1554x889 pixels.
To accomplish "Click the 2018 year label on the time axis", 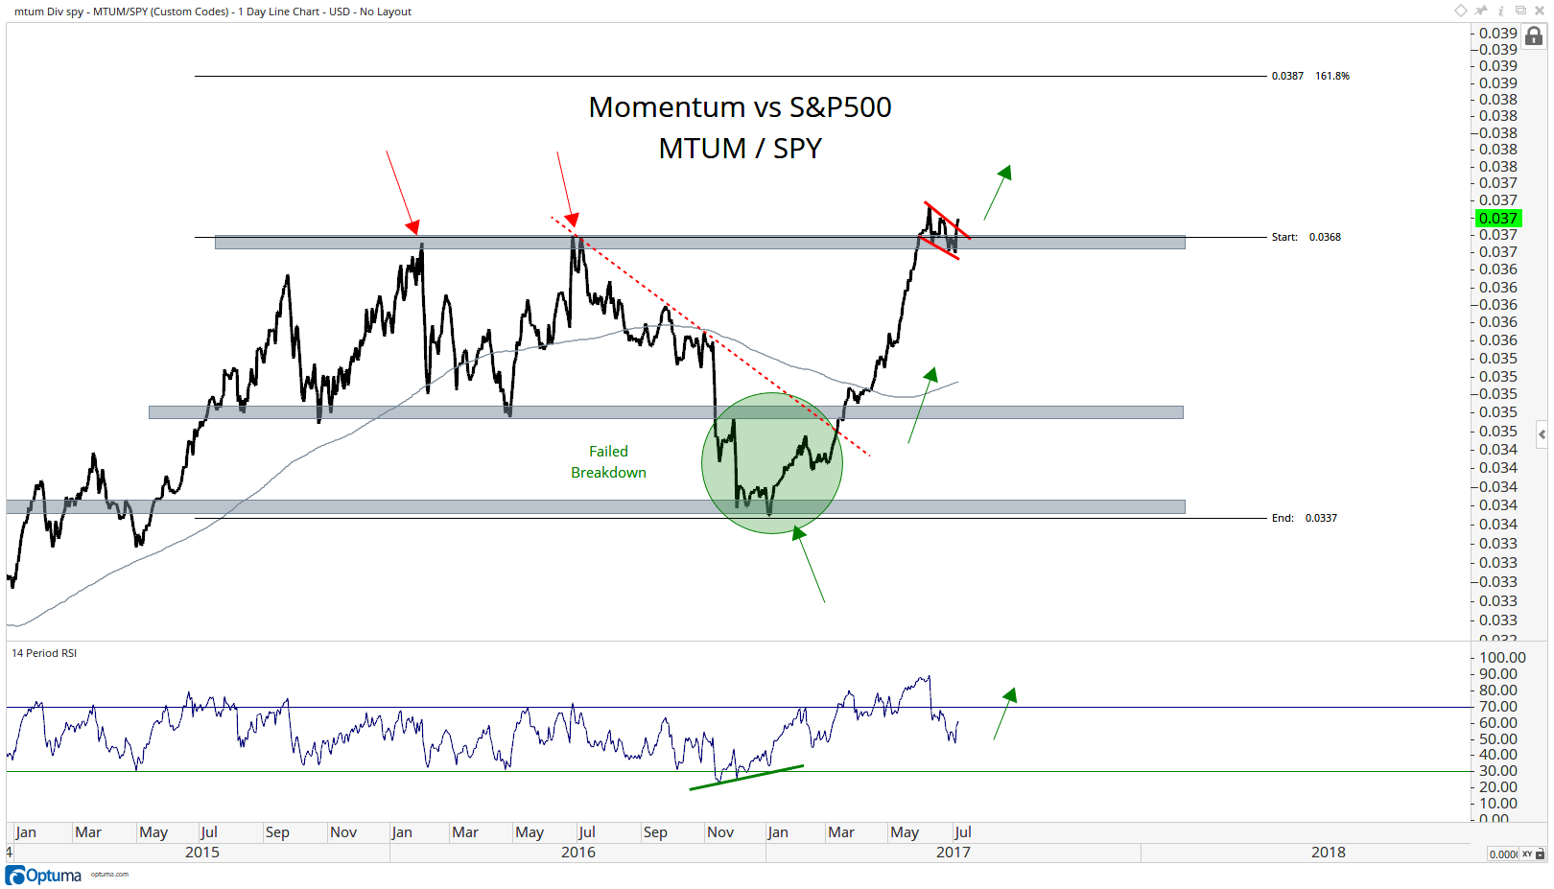I will 1328,852.
